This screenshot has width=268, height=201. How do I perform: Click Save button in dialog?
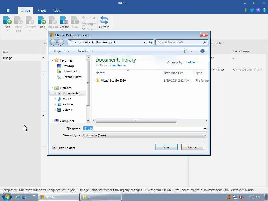166,147
